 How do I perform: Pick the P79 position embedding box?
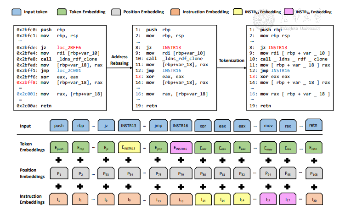[x=181, y=173]
